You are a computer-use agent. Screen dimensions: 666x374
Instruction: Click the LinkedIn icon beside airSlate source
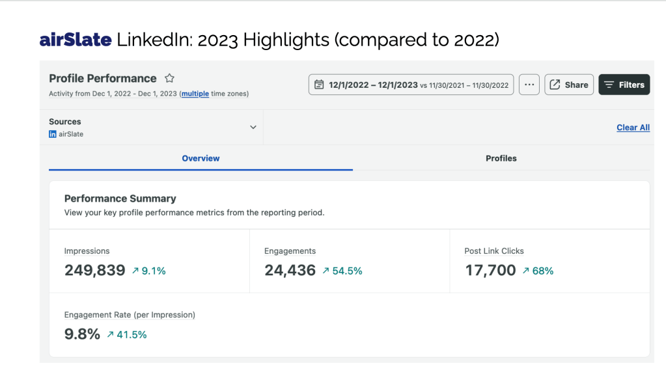(x=53, y=134)
